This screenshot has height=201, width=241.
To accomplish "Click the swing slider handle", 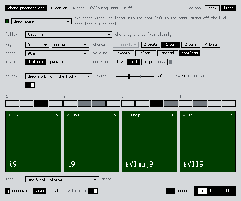I will (129, 76).
